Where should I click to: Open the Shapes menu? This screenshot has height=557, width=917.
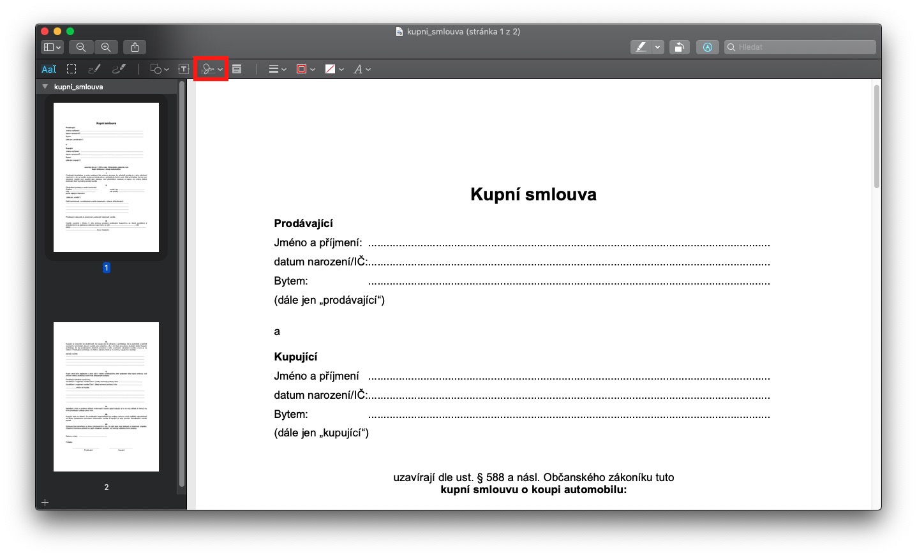click(x=160, y=69)
